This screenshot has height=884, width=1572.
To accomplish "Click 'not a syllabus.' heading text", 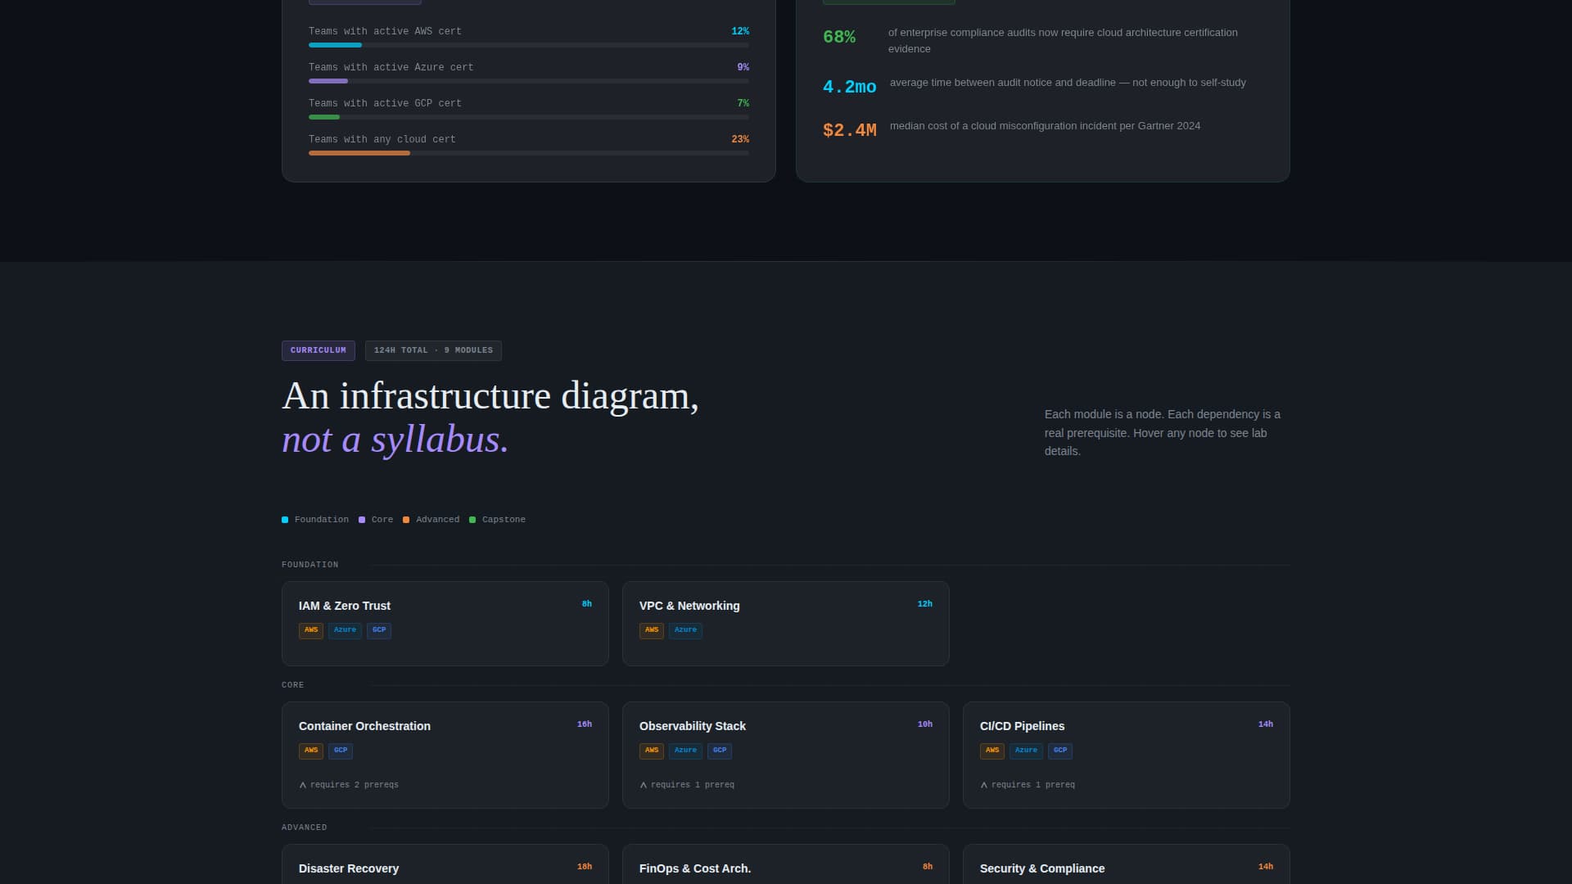I will point(395,440).
